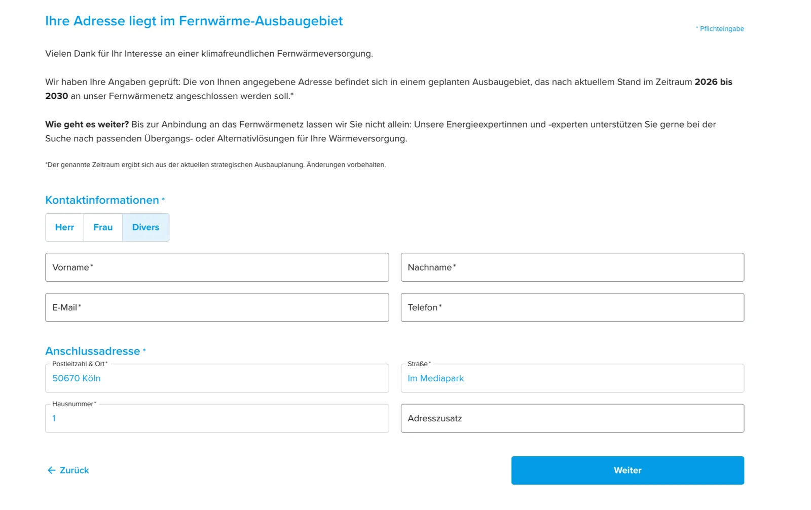Click the Anschlussadresse section heading
Image resolution: width=811 pixels, height=510 pixels.
93,351
